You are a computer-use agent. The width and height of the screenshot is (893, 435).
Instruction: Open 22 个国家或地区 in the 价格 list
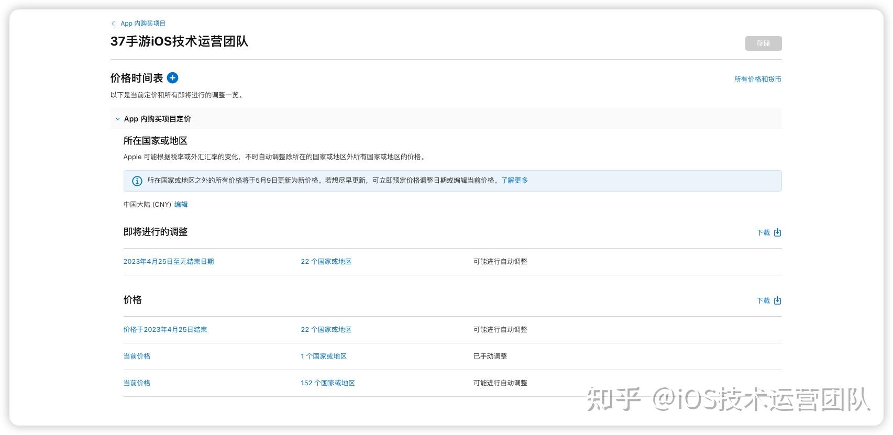tap(326, 330)
